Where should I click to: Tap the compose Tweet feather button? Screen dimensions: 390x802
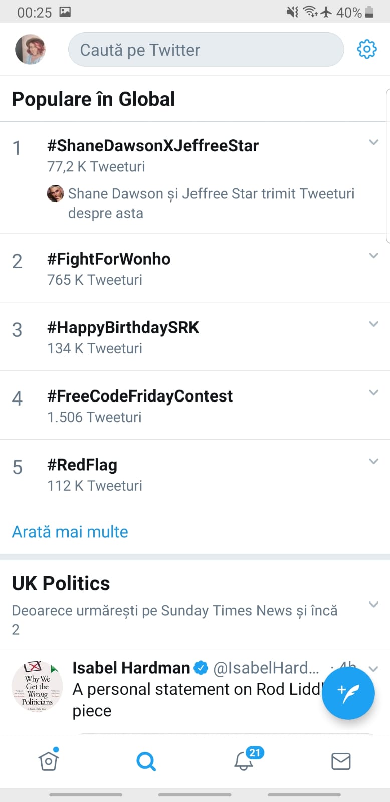point(348,693)
